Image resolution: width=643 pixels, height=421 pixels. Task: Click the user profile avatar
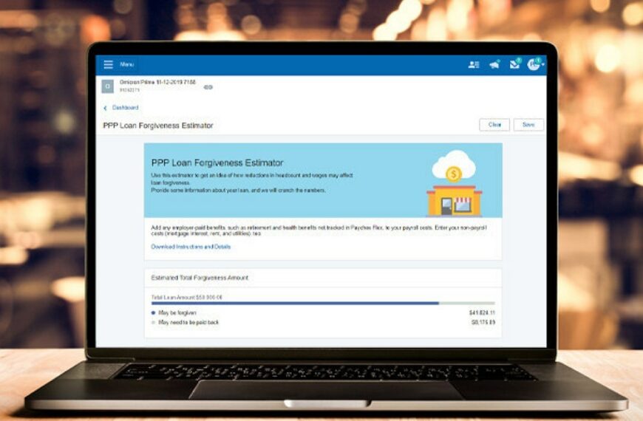click(533, 65)
